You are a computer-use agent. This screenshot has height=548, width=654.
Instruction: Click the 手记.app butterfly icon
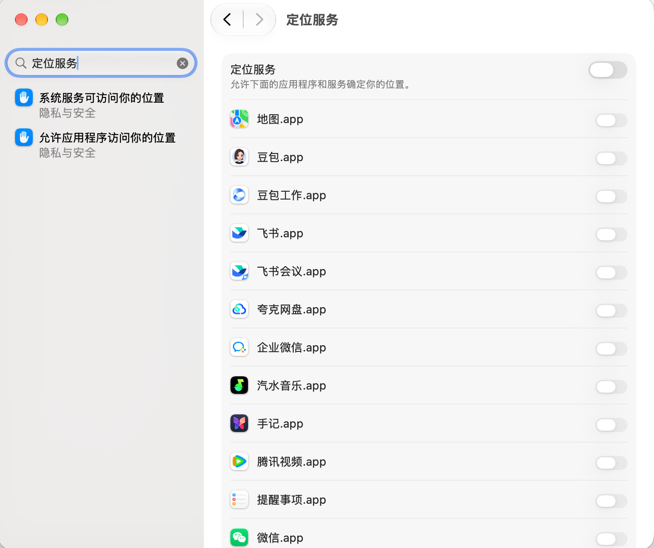239,424
